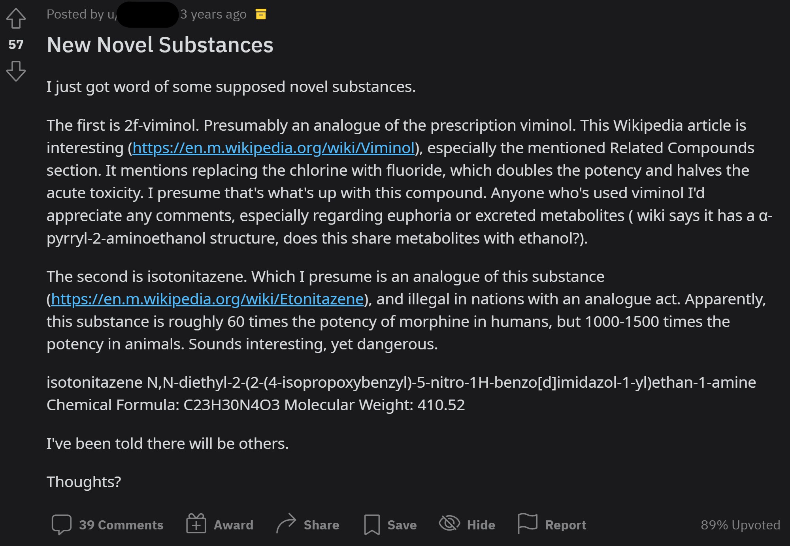
Task: Toggle the upvote on this post
Action: click(17, 19)
